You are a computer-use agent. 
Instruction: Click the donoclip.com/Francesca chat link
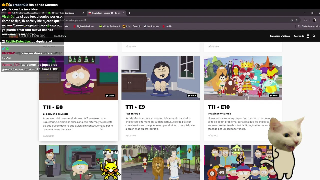click(x=32, y=55)
